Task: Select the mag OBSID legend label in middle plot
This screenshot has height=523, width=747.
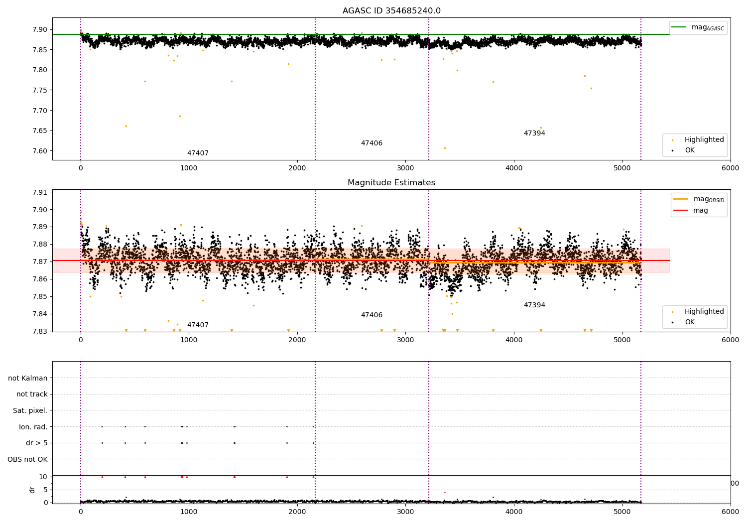Action: pyautogui.click(x=709, y=199)
